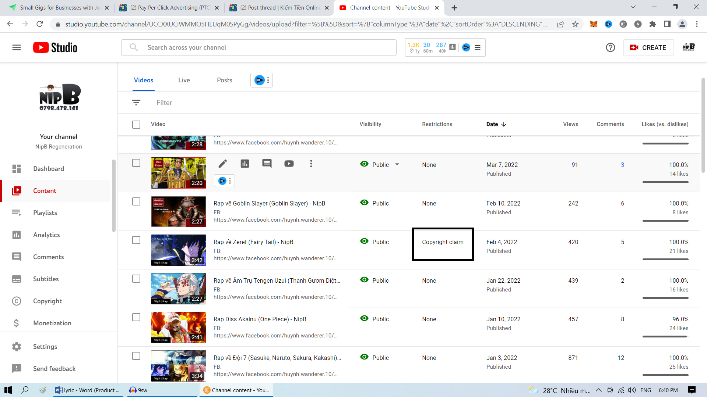707x397 pixels.
Task: Tick checkbox for Rap Diss Akainu video
Action: (136, 317)
